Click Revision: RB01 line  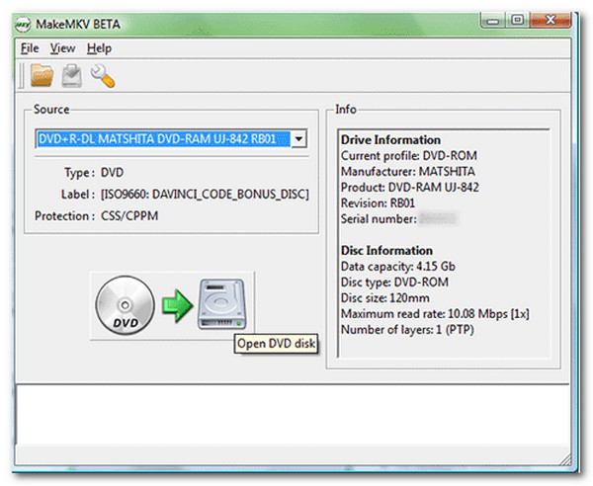pos(378,203)
